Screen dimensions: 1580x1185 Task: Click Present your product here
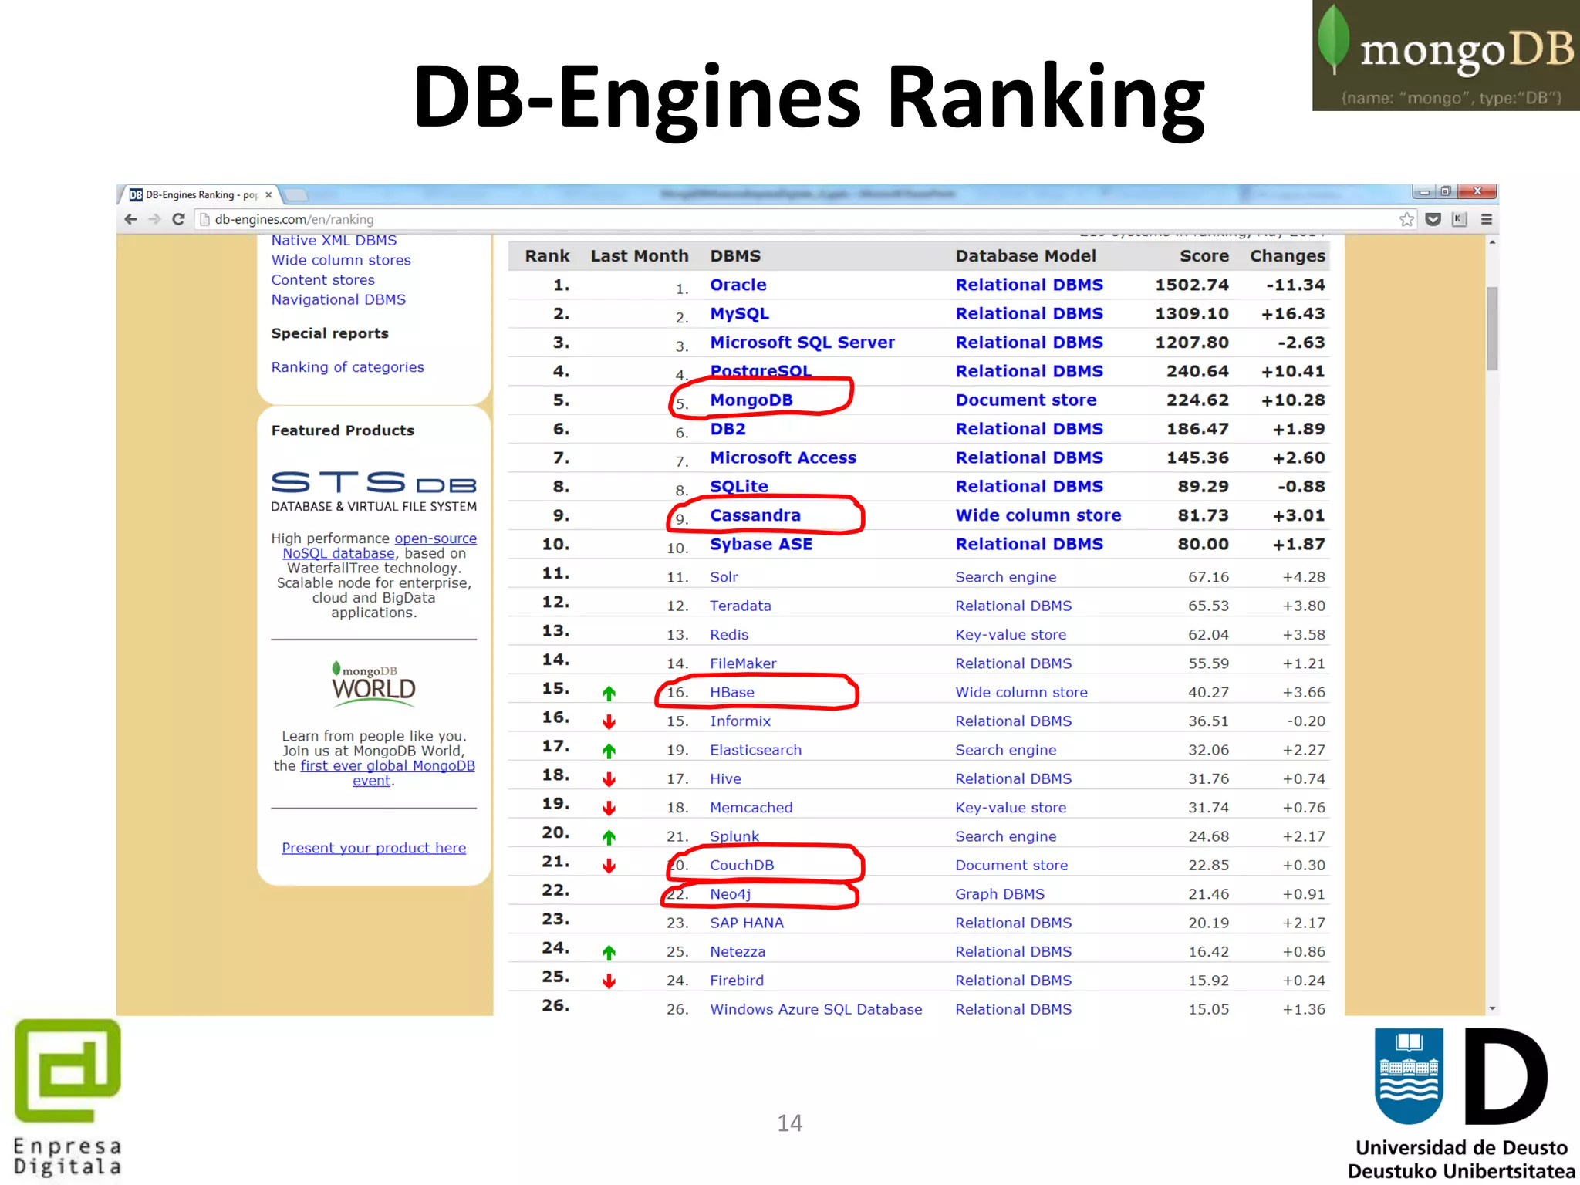[x=373, y=848]
